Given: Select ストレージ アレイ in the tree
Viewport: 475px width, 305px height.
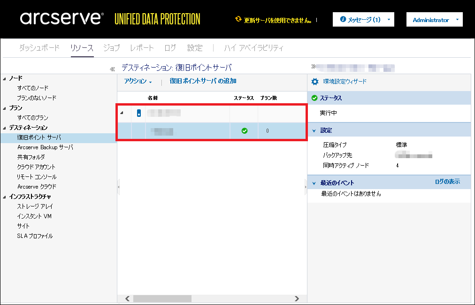Looking at the screenshot, I should coord(35,206).
